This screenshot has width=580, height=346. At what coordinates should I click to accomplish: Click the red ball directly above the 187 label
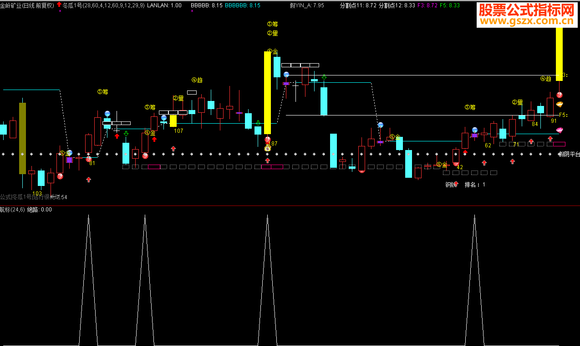click(268, 140)
